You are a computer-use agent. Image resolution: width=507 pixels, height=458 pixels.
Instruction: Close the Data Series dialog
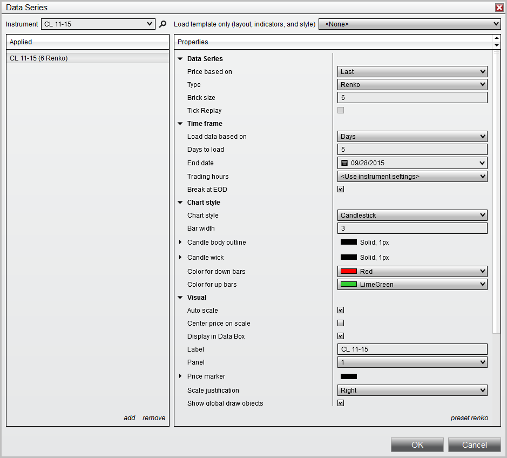499,8
